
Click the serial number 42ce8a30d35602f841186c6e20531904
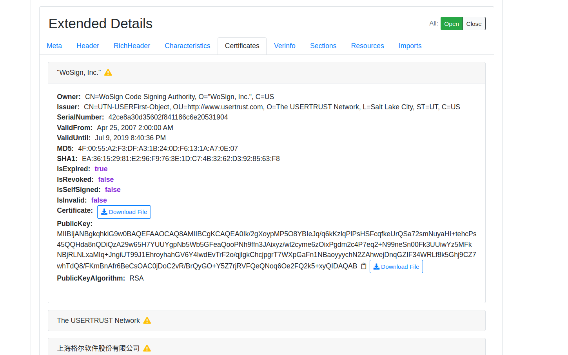pos(168,117)
